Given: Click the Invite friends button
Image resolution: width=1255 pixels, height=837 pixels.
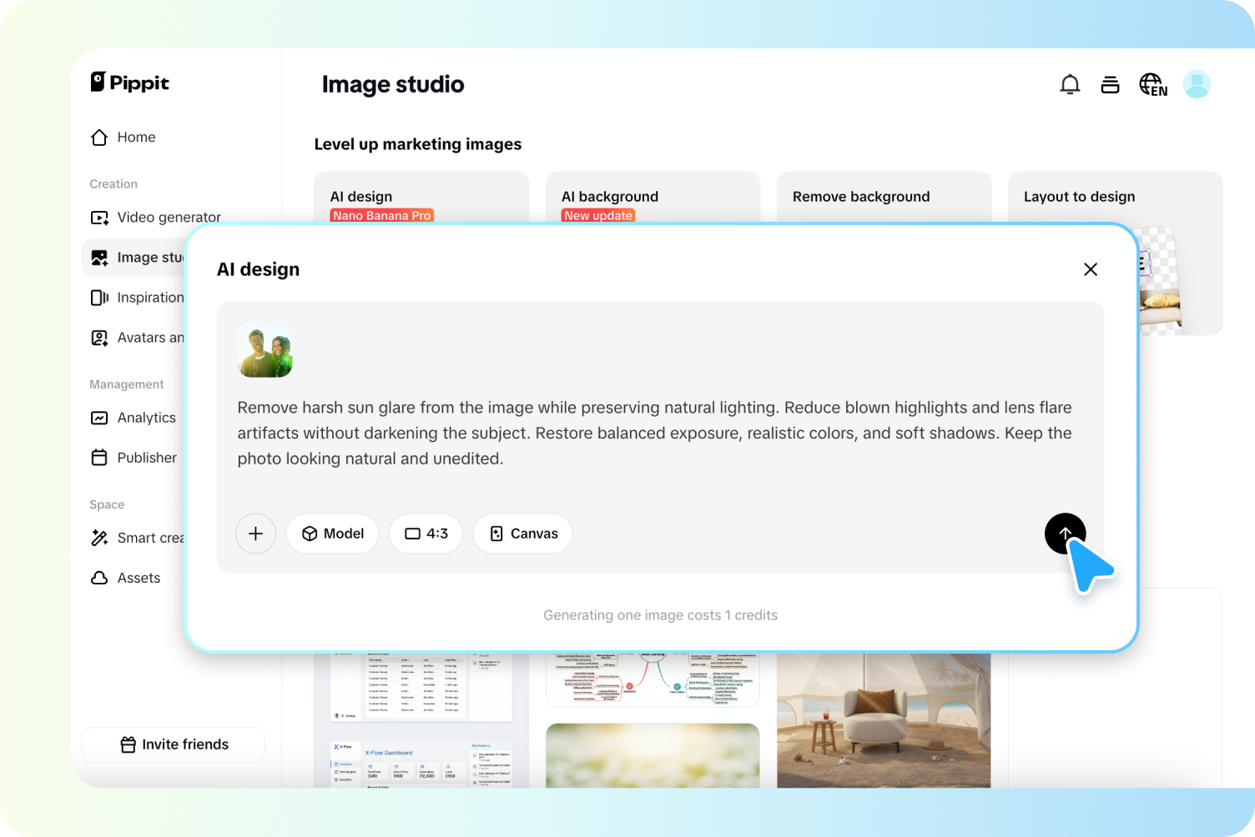Looking at the screenshot, I should tap(173, 744).
